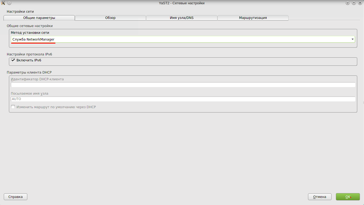This screenshot has width=364, height=205.
Task: Click the Отмена cancel button
Action: pos(320,197)
